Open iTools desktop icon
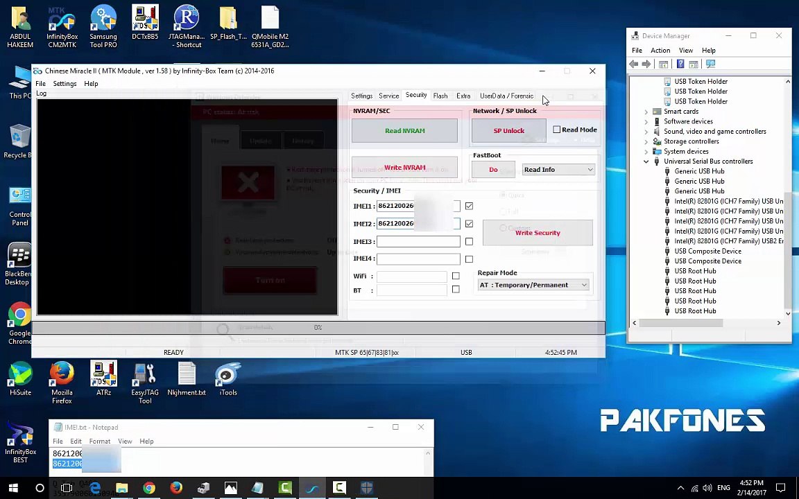 227,379
